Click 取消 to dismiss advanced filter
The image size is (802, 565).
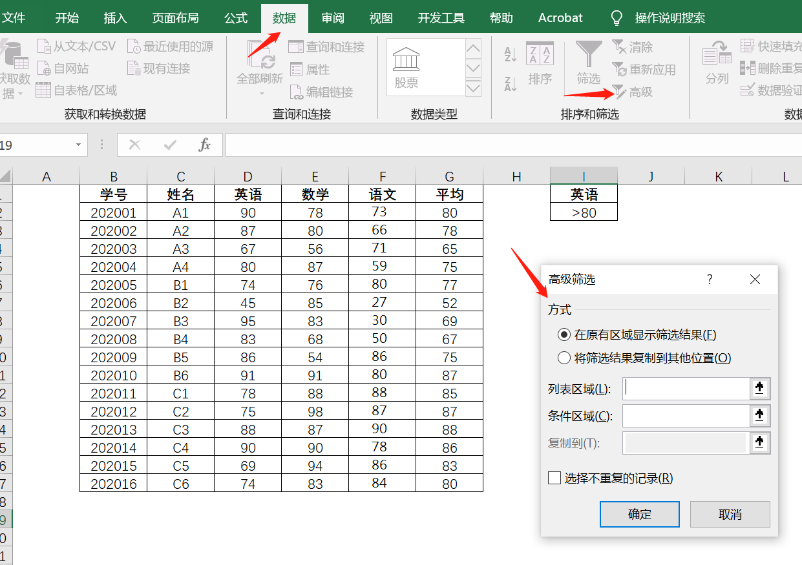730,514
